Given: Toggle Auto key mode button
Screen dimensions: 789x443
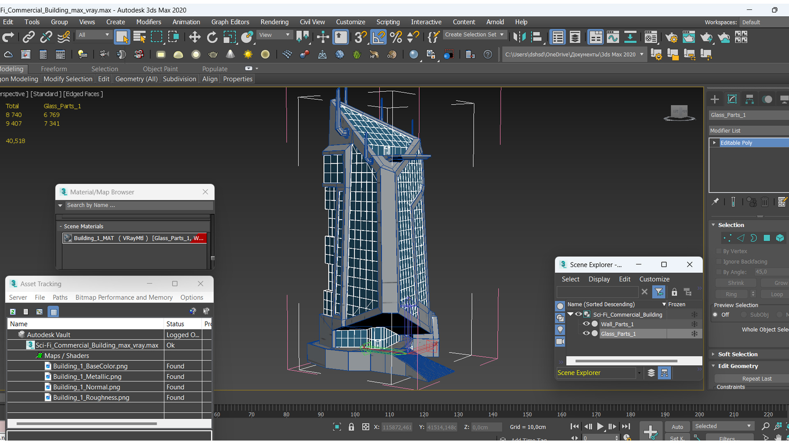Looking at the screenshot, I should coord(677,427).
